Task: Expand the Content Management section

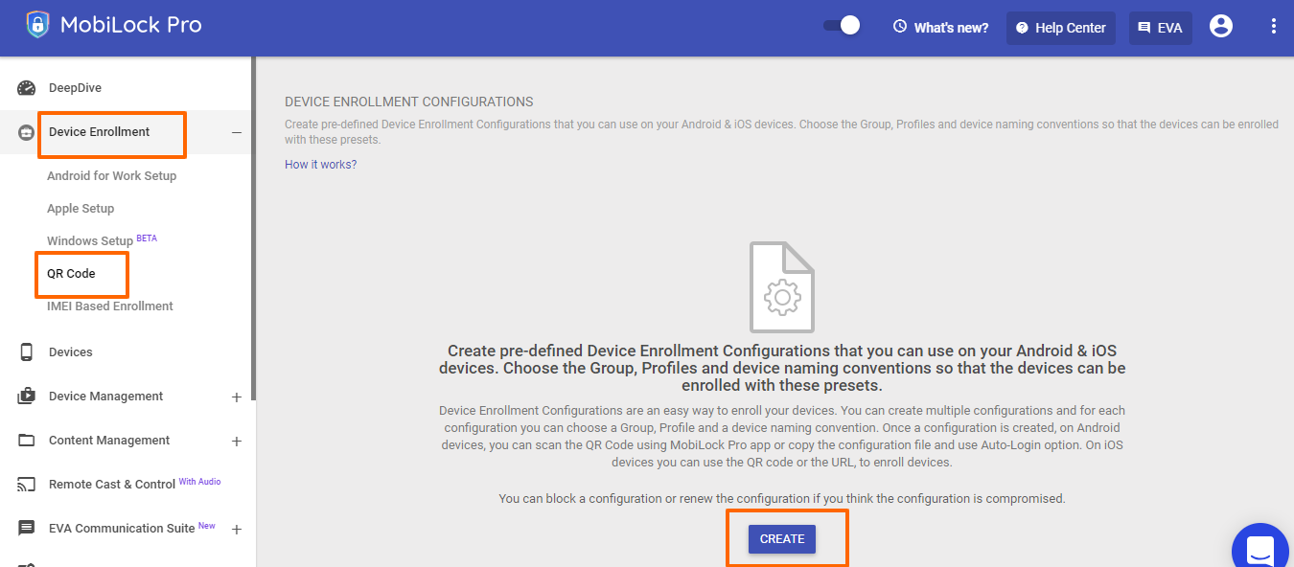Action: pyautogui.click(x=237, y=441)
